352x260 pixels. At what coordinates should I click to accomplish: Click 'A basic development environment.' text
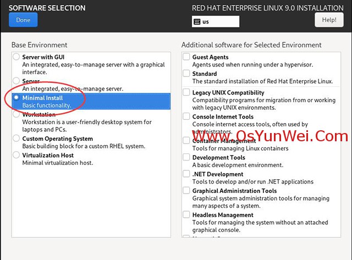238,165
